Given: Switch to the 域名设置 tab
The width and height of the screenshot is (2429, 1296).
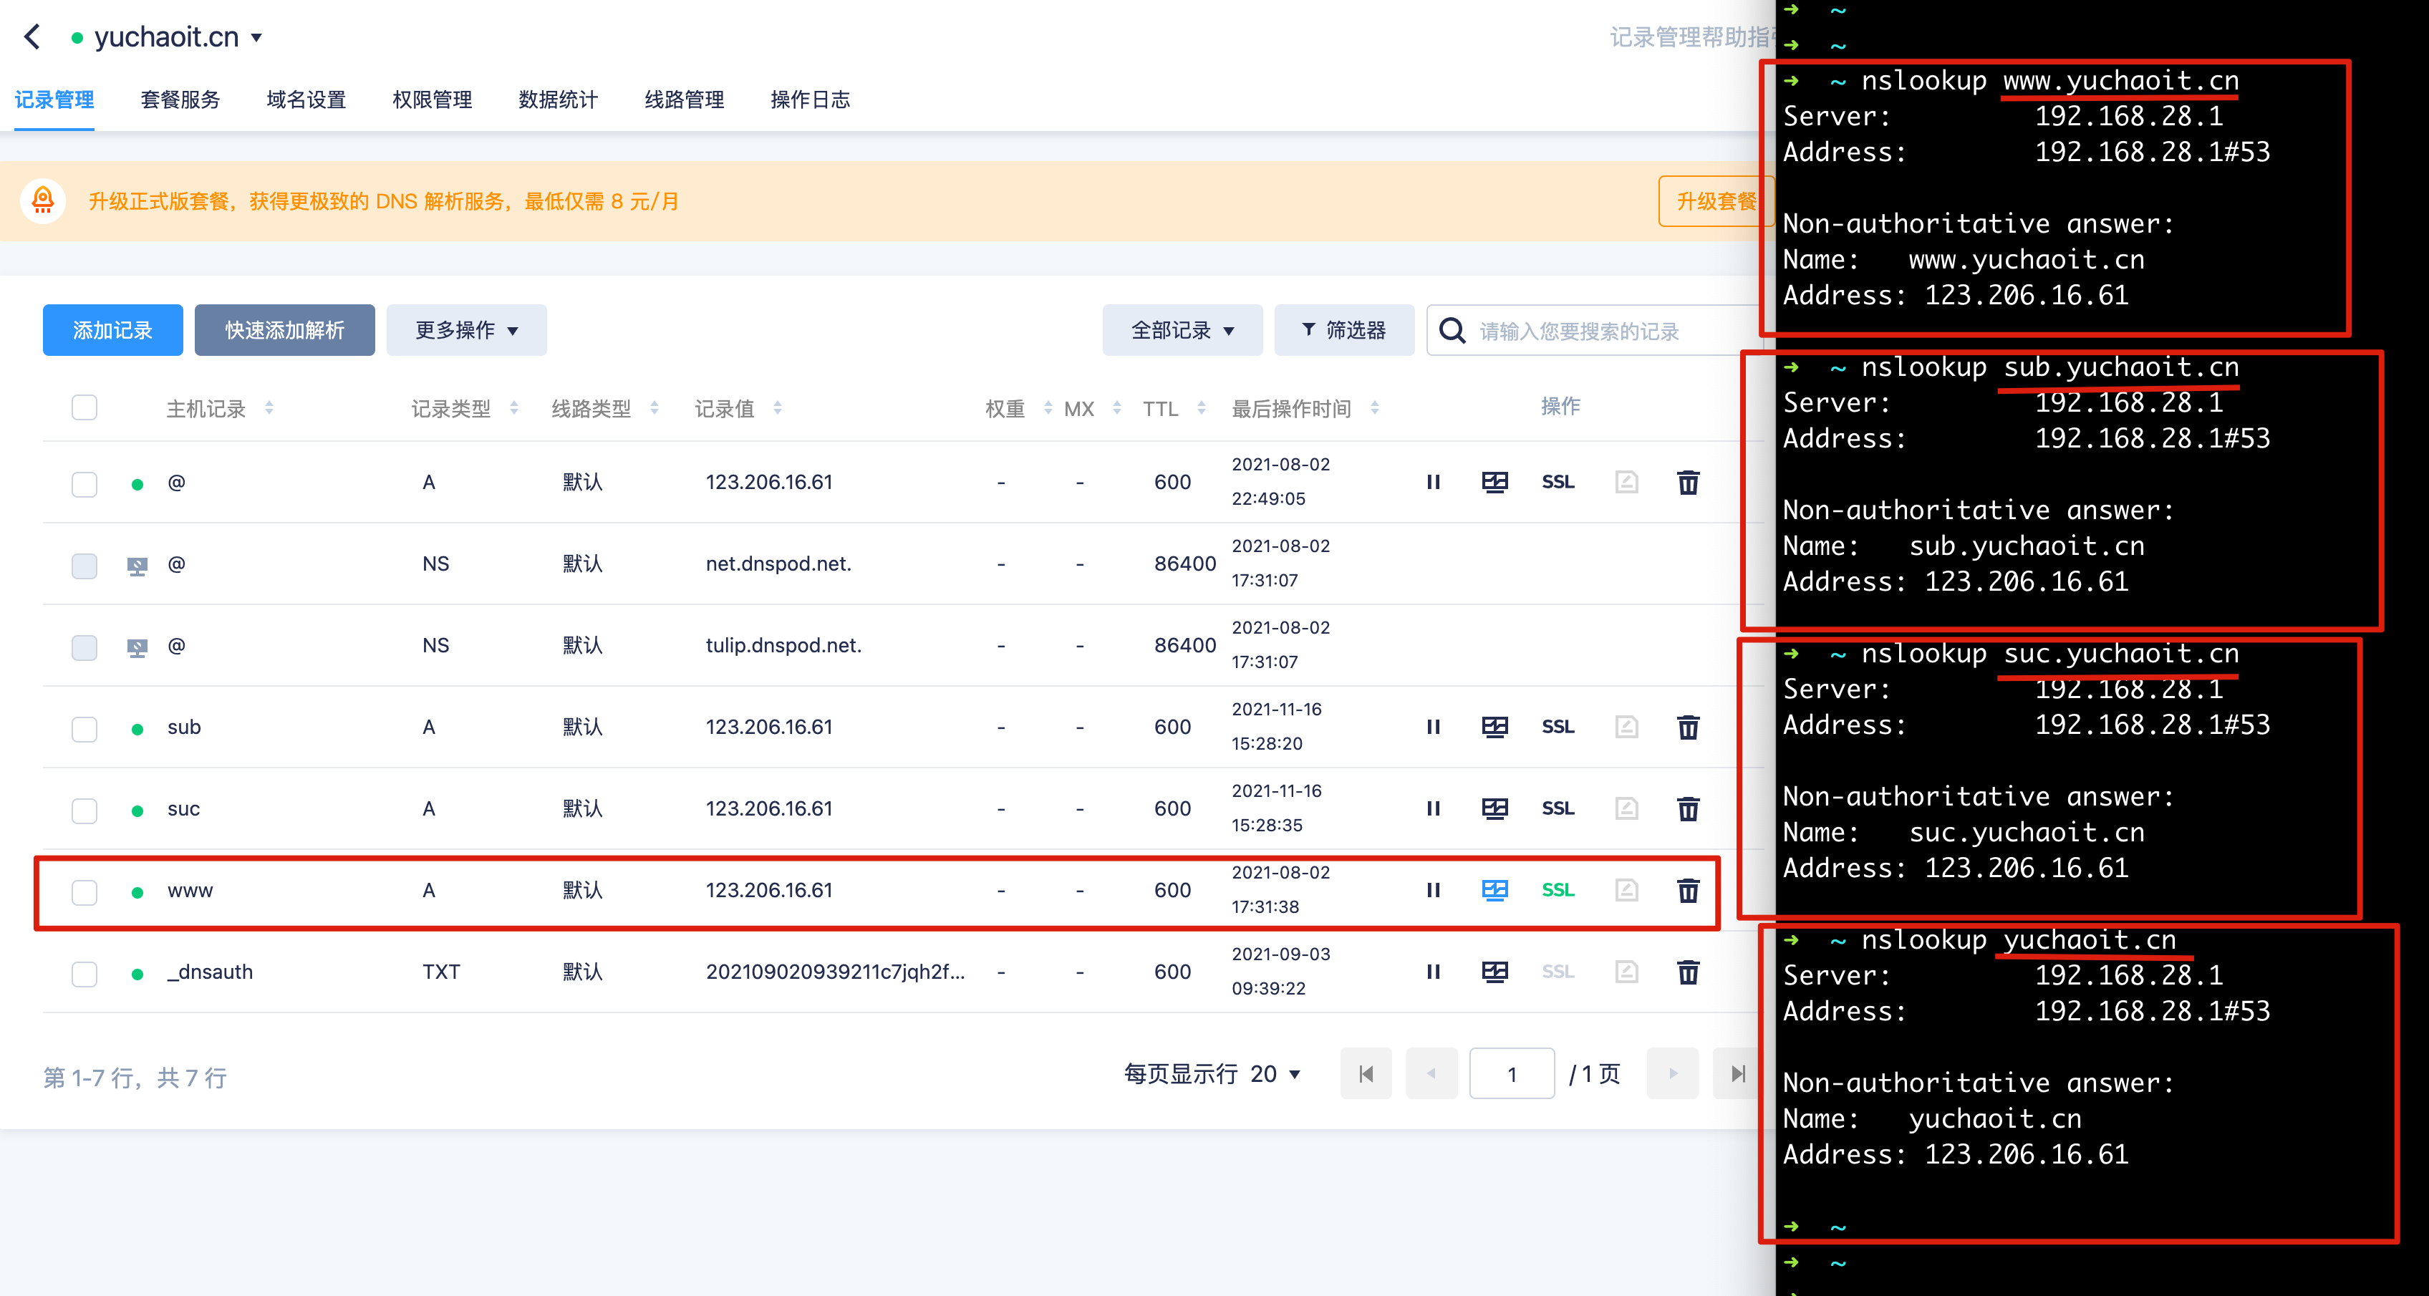Looking at the screenshot, I should point(306,99).
